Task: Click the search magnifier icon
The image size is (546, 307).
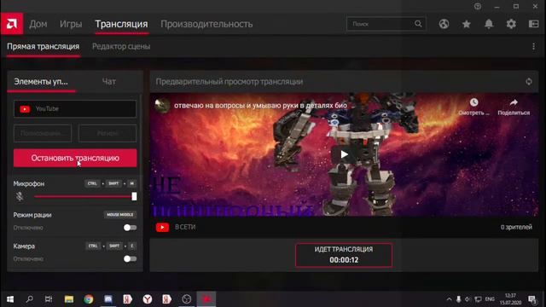Action: coord(418,24)
